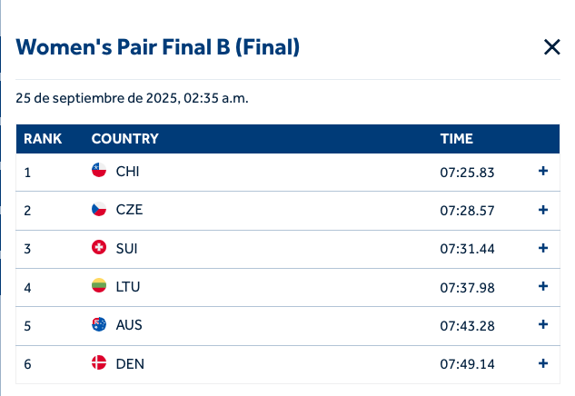The height and width of the screenshot is (396, 575).
Task: Click the Australia flag icon
Action: pos(100,324)
